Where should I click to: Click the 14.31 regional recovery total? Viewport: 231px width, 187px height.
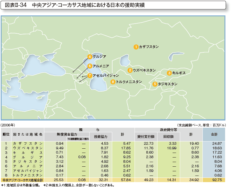coord(172,180)
